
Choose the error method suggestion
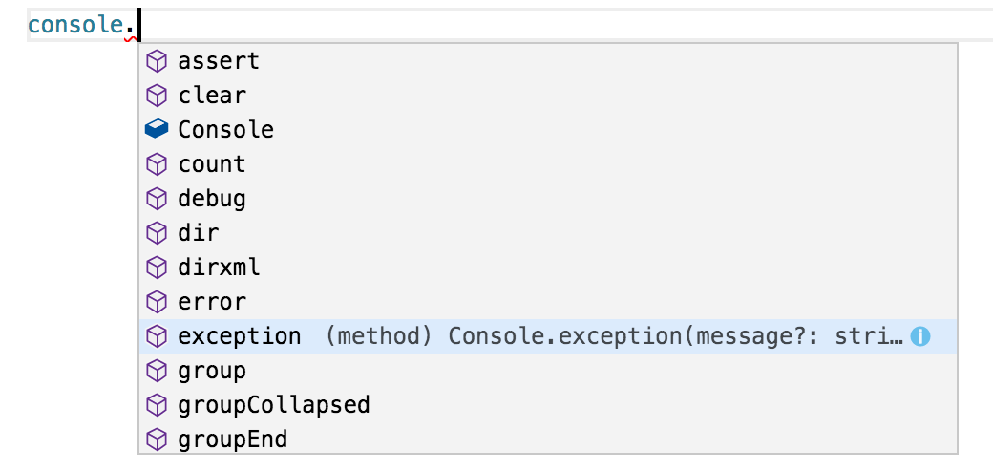tap(548, 302)
